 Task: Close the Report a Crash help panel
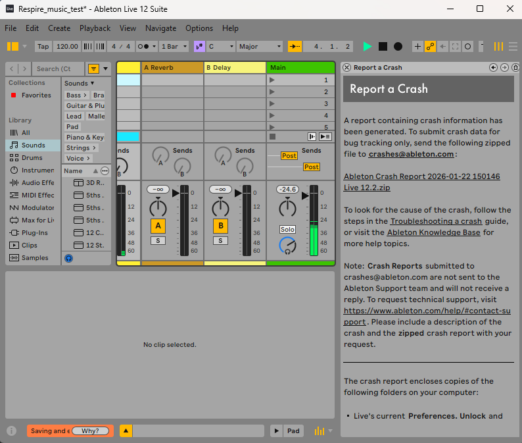[346, 67]
